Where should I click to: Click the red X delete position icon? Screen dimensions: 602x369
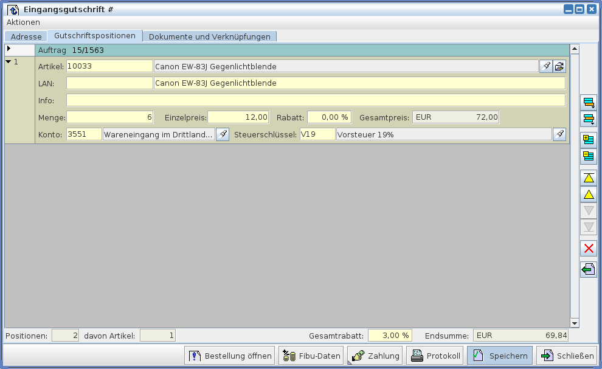coord(588,248)
